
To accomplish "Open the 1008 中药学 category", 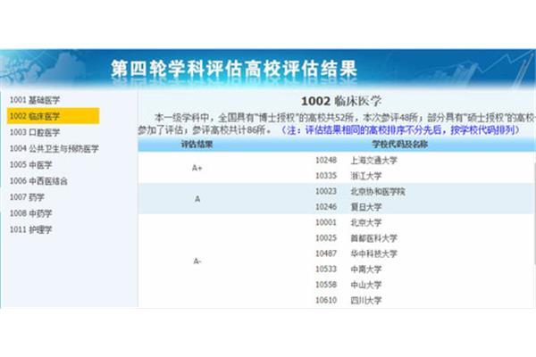I will click(x=30, y=213).
